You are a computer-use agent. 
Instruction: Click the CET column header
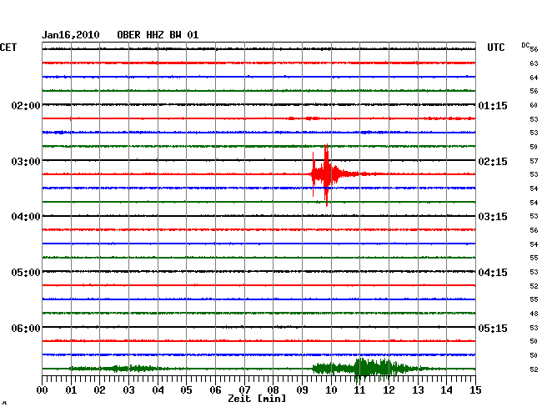8,48
